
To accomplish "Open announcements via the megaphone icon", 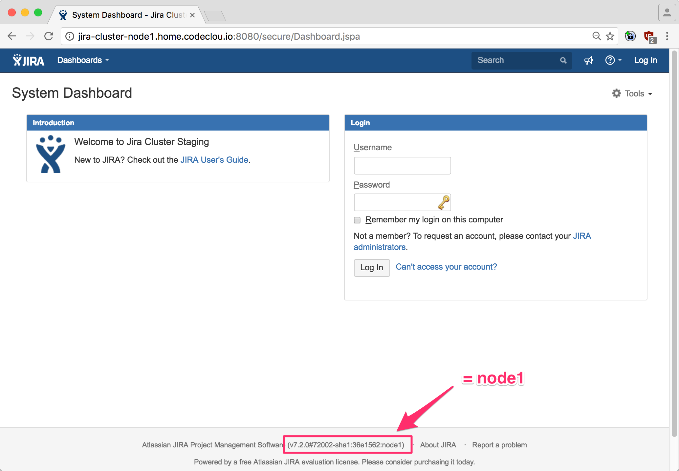I will (588, 60).
